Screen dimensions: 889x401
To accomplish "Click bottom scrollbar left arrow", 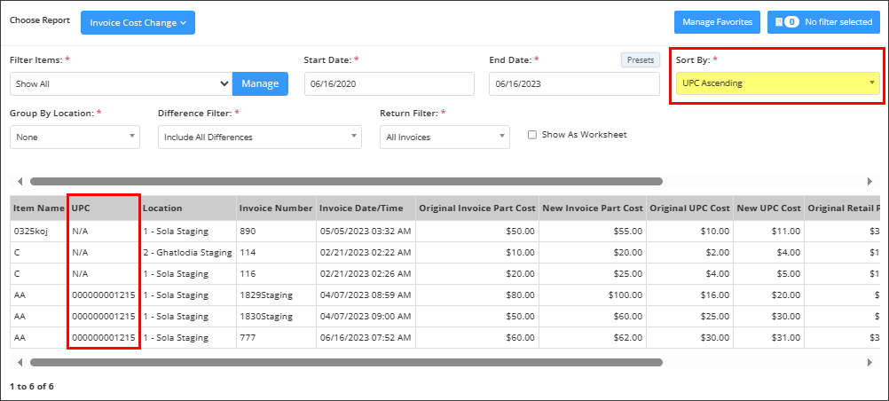I will 20,362.
